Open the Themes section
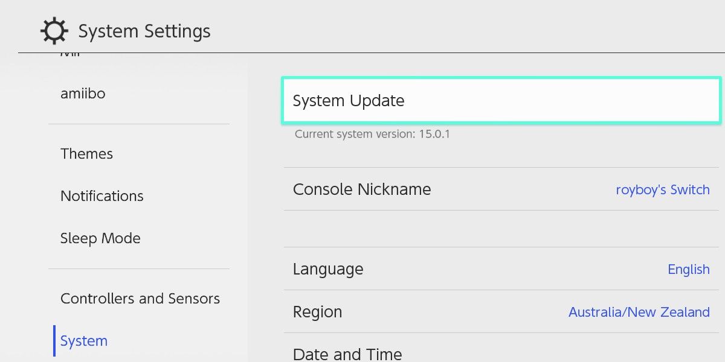This screenshot has height=362, width=725. pyautogui.click(x=86, y=154)
